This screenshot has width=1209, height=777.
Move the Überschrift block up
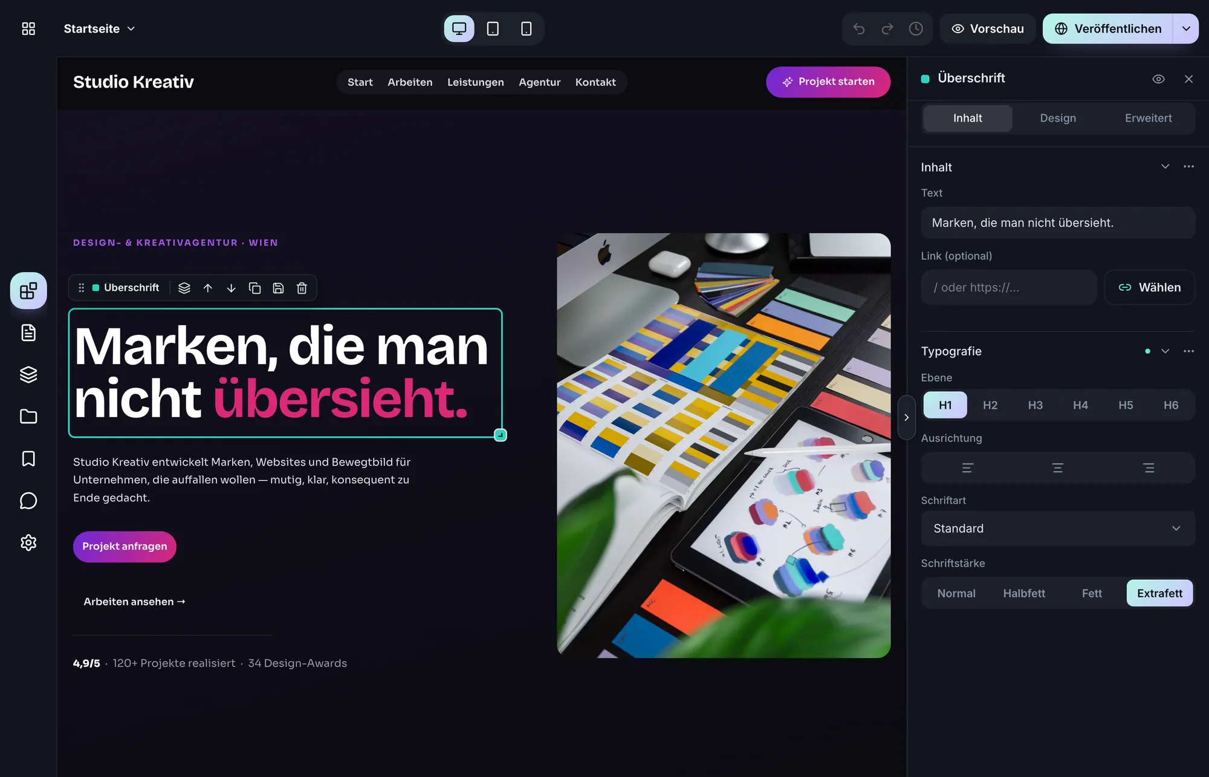click(208, 288)
